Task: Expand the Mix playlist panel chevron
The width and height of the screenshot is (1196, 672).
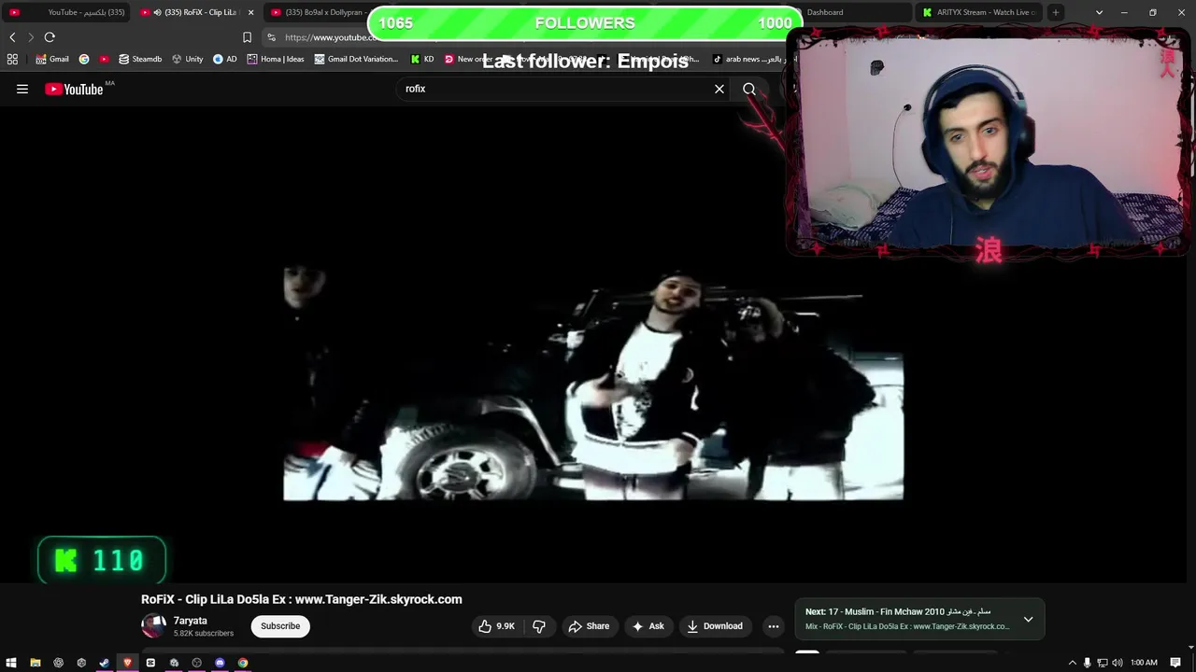Action: 1028,619
